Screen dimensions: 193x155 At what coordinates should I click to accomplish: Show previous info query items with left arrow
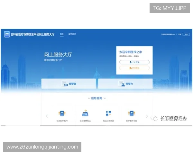[x=47, y=116]
